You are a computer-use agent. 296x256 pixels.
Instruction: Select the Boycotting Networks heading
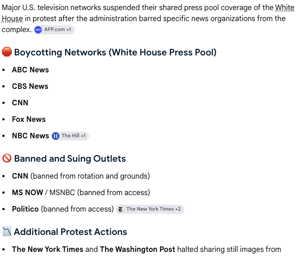click(x=115, y=52)
